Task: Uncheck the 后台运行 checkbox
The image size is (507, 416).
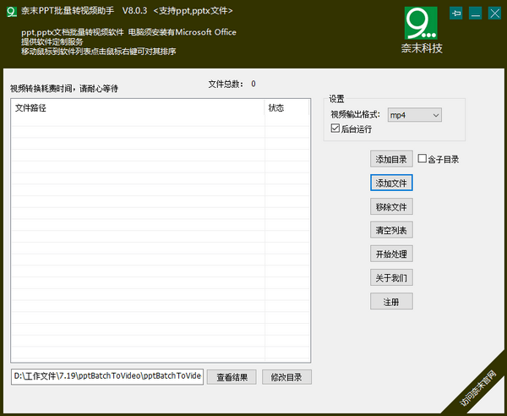Action: pyautogui.click(x=335, y=129)
